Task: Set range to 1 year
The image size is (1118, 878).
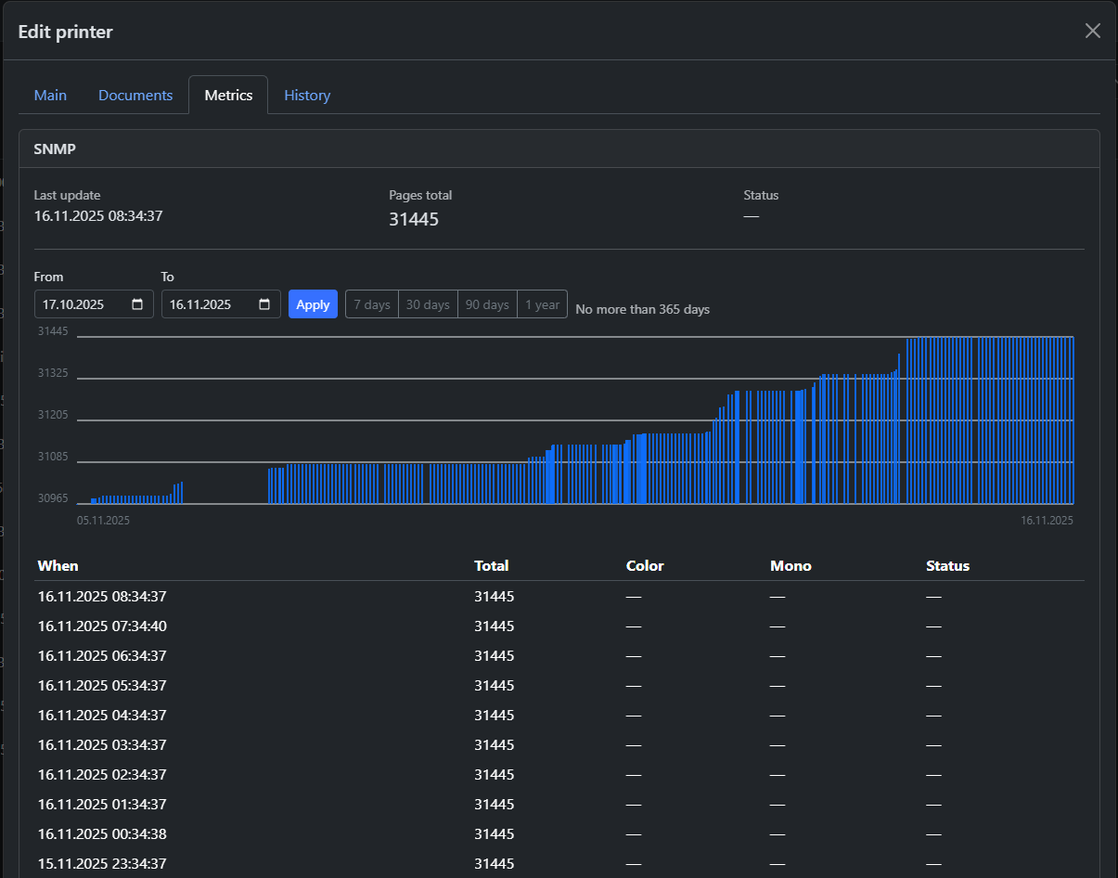Action: pyautogui.click(x=542, y=304)
